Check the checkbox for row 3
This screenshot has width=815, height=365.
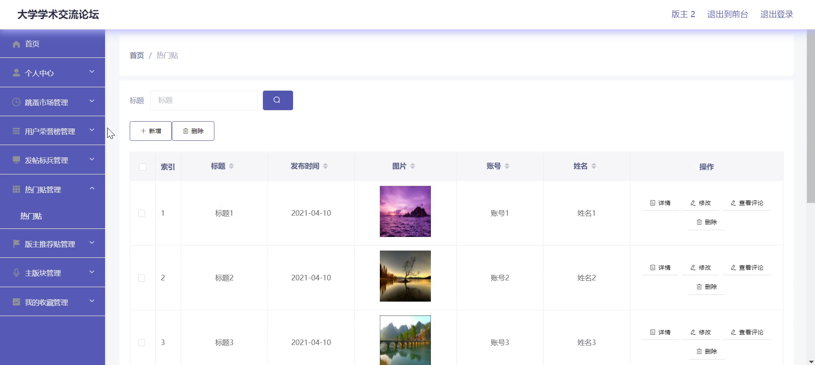[142, 342]
